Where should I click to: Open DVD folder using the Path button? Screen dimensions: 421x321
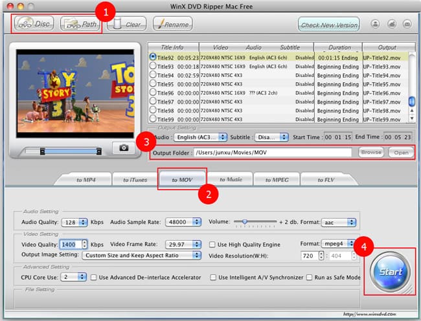click(80, 24)
